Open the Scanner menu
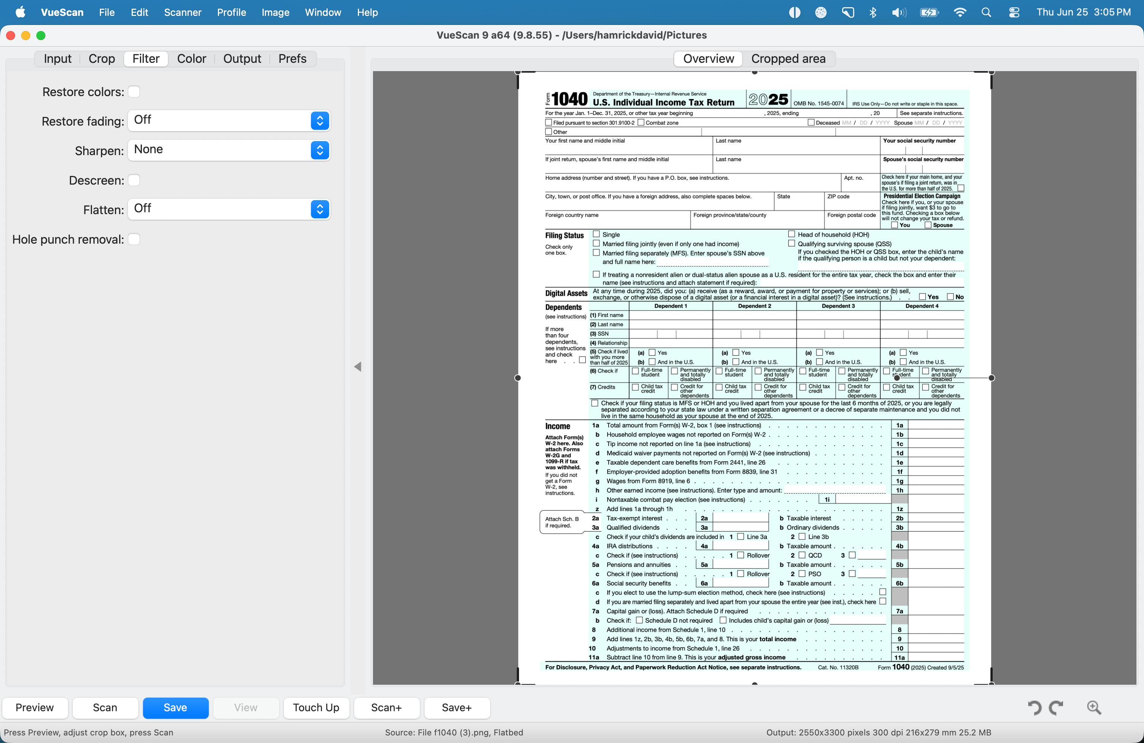Image resolution: width=1144 pixels, height=743 pixels. (182, 12)
